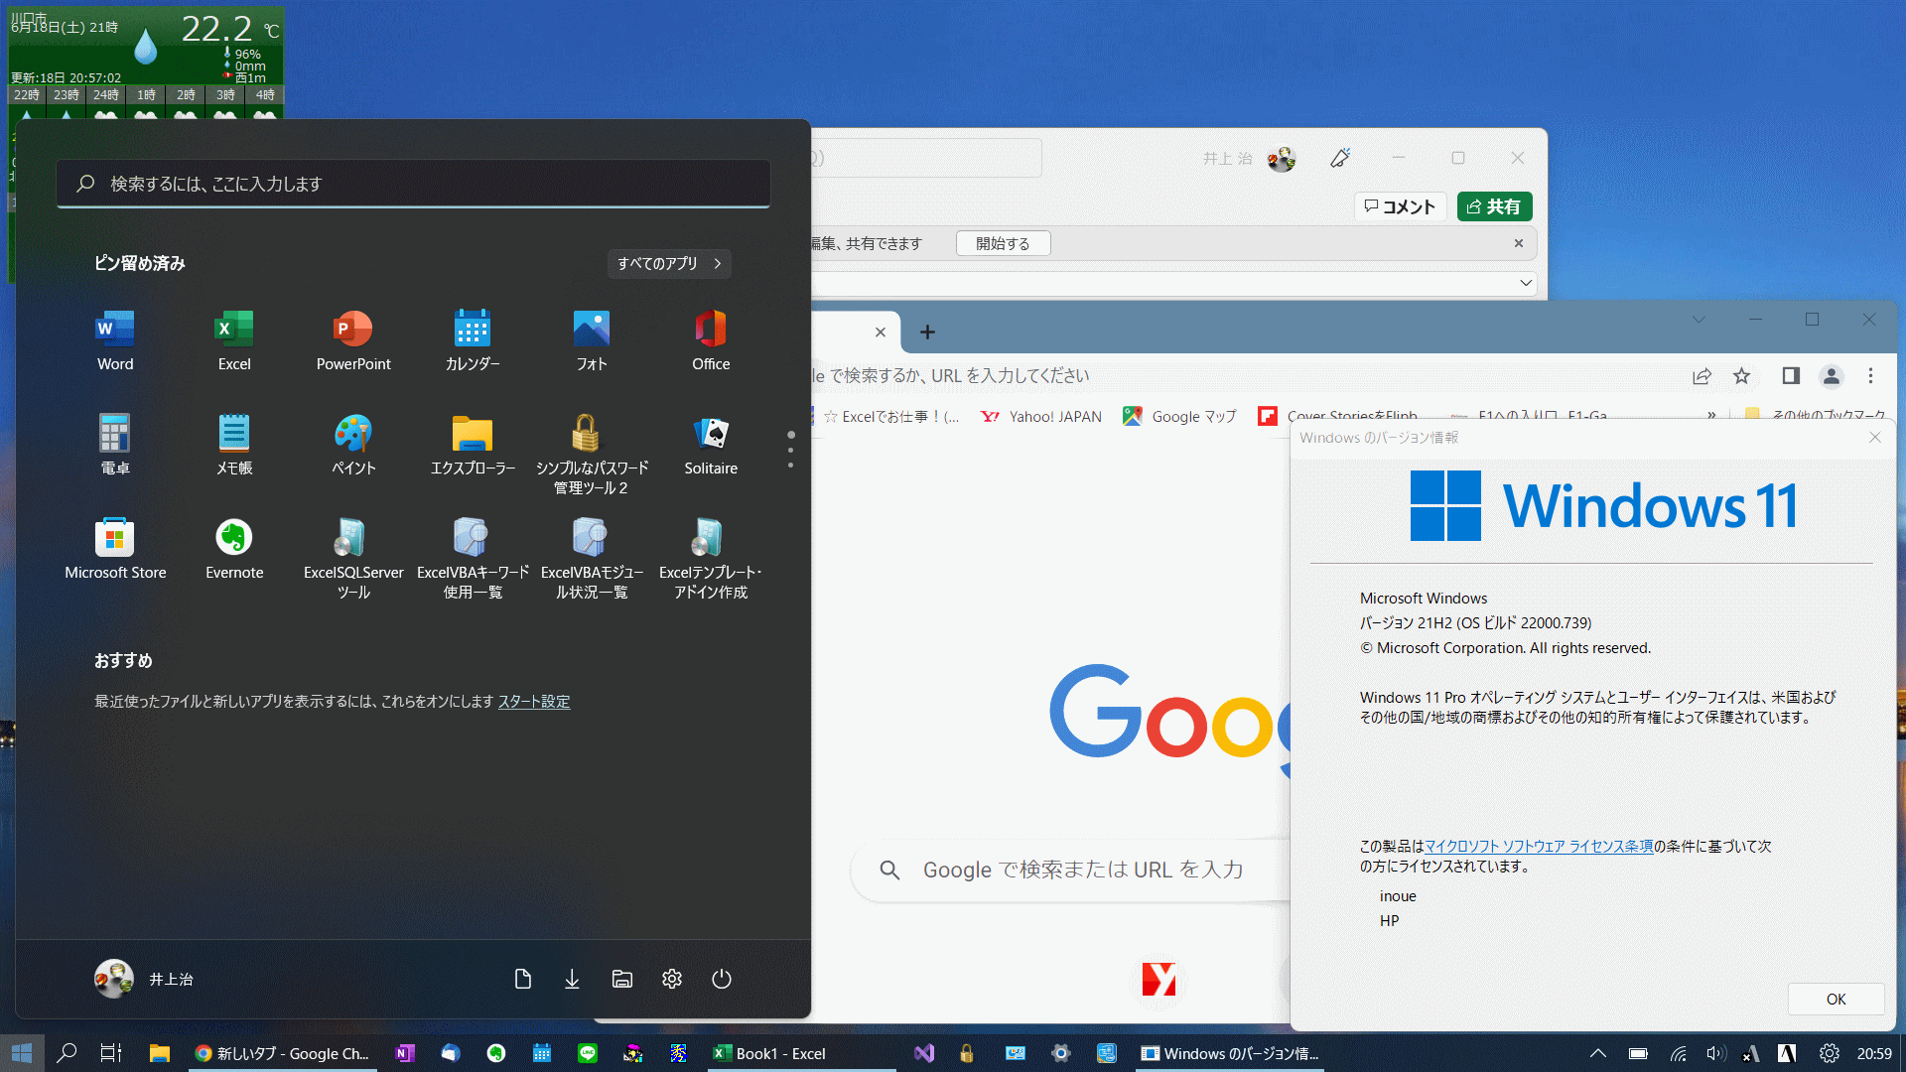Click the pen icon in Excel title bar

coord(1340,158)
